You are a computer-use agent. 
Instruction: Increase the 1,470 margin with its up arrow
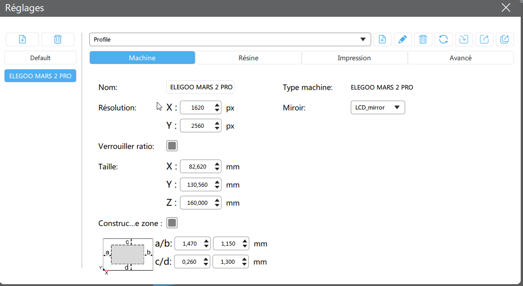(x=207, y=241)
